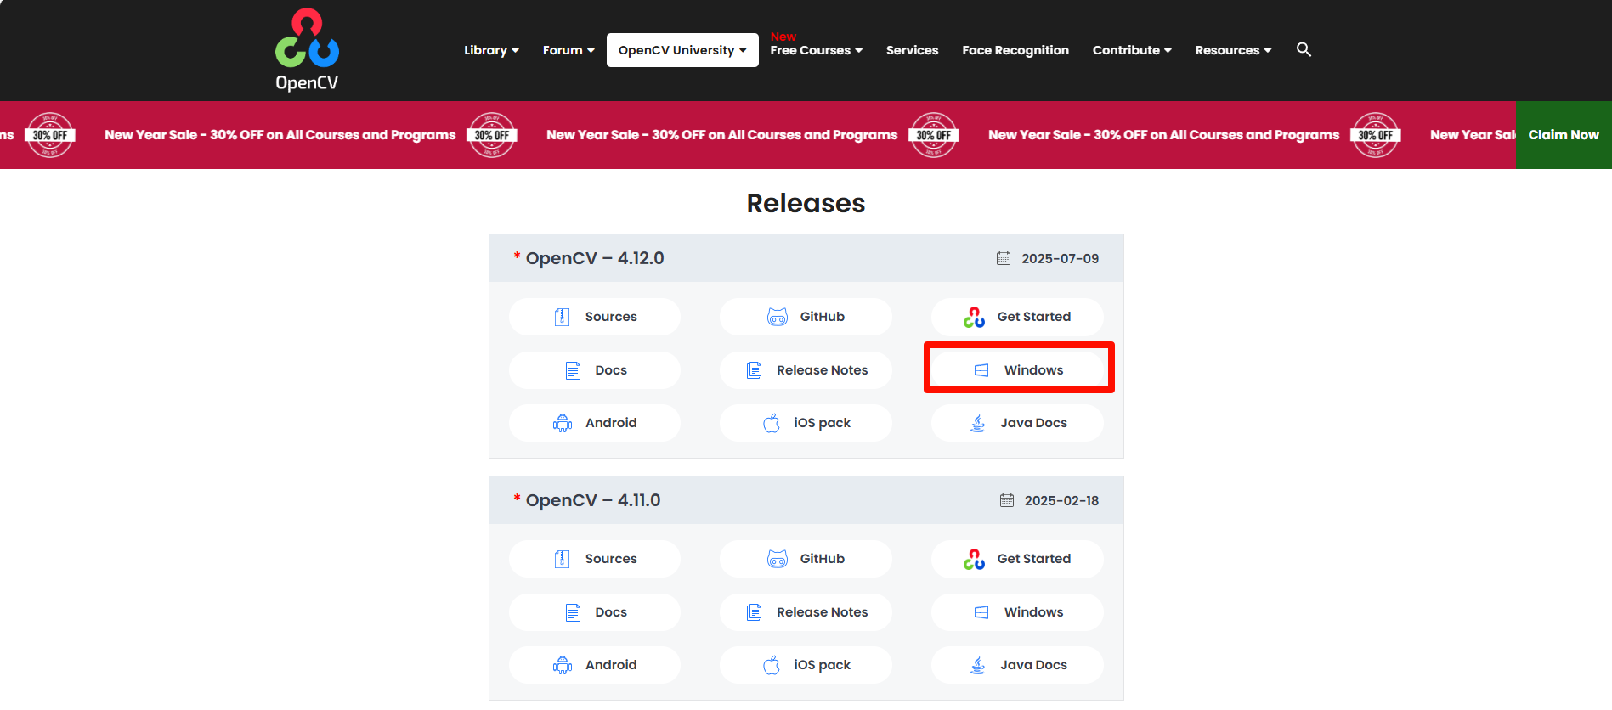
Task: Click the Release Notes icon for OpenCV 4.12.0
Action: 754,370
